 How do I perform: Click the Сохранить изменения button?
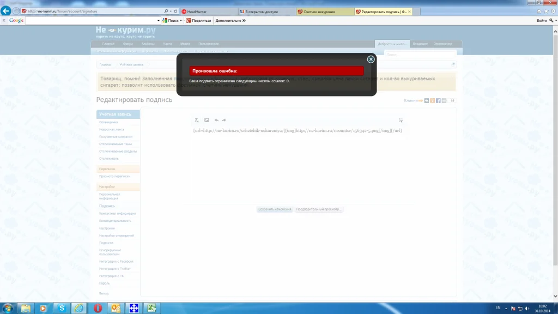[275, 209]
